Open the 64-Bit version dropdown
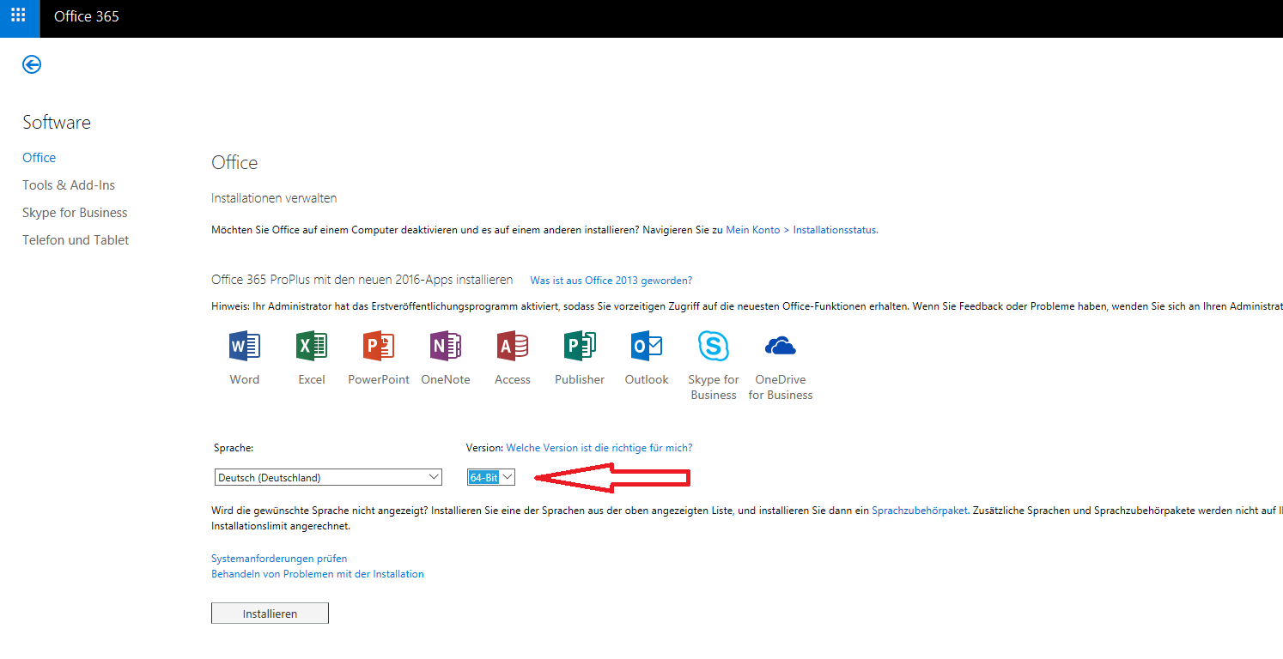The height and width of the screenshot is (659, 1283). pos(491,477)
